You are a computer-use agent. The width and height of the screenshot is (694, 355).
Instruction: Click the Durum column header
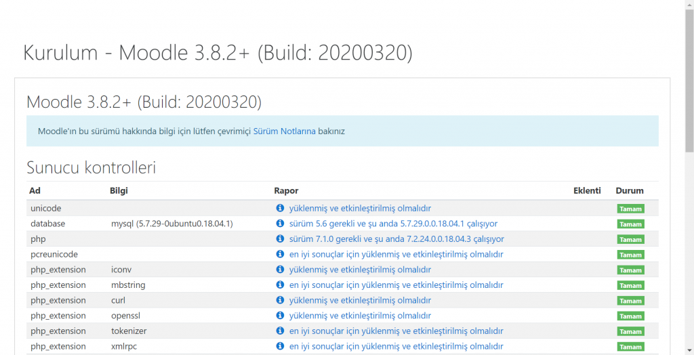point(630,191)
